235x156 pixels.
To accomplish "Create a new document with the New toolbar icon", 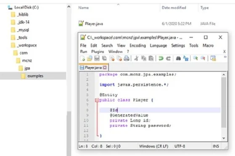I will (x=82, y=58).
